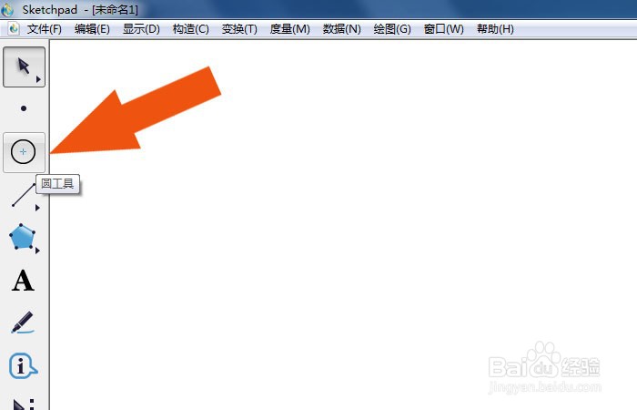This screenshot has width=637, height=410.
Task: Open the Information tool
Action: (x=23, y=365)
